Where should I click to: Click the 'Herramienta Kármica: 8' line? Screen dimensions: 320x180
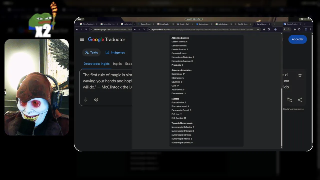point(182,61)
